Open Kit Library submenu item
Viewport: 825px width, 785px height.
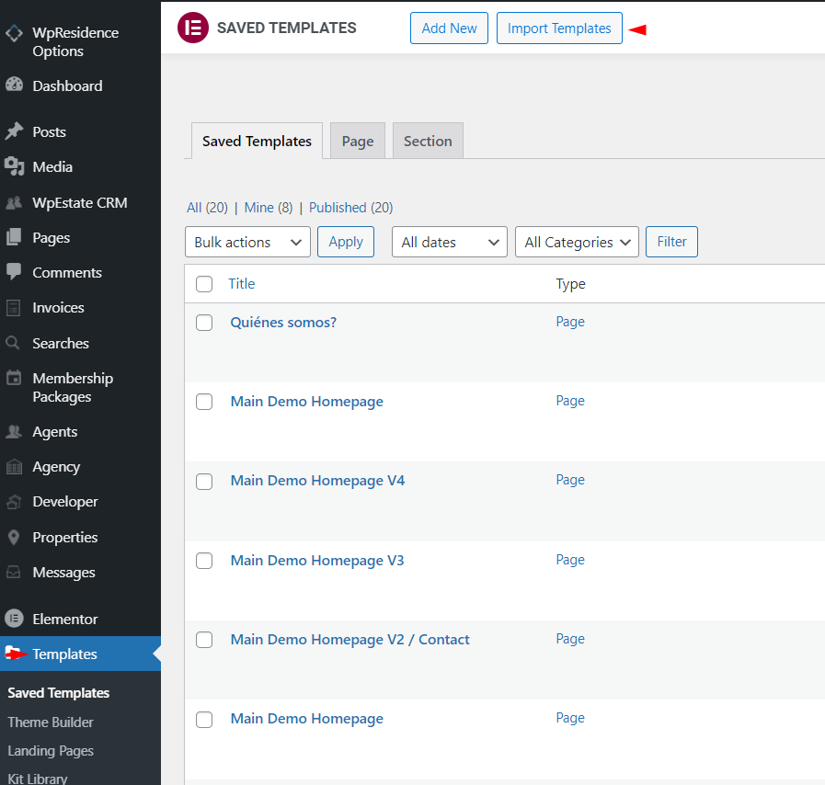point(38,779)
